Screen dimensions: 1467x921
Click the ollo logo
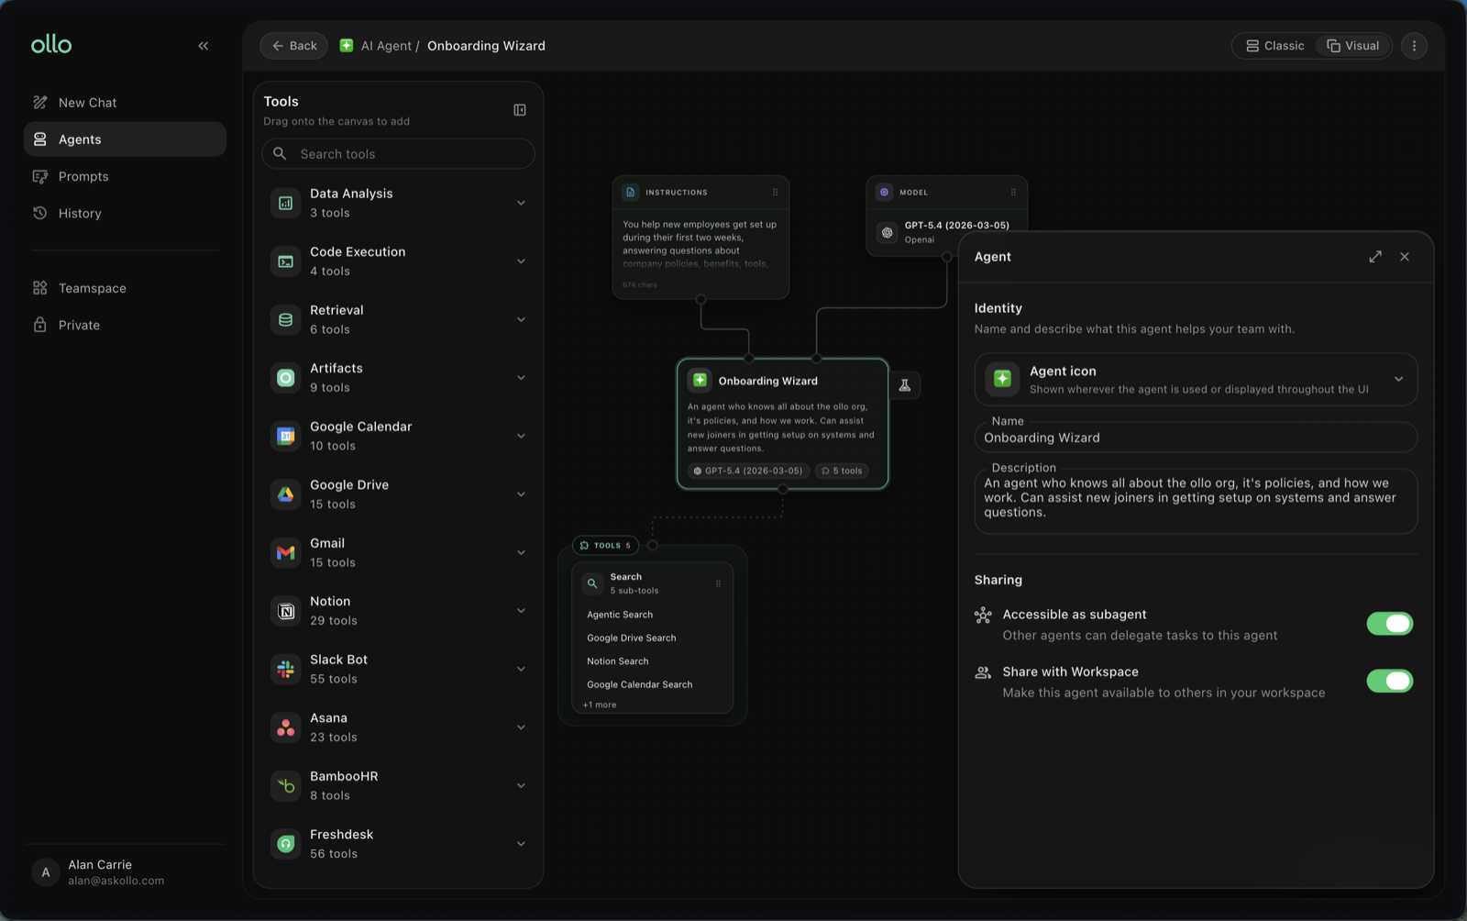(x=51, y=44)
